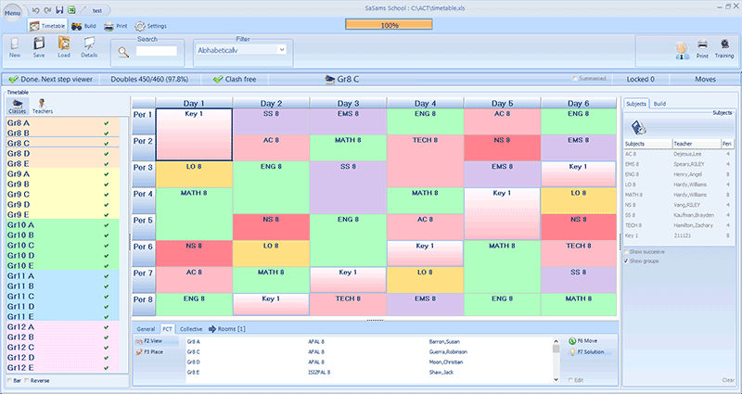Select the LO 8 cell on Day 1
Image resolution: width=742 pixels, height=394 pixels.
(x=194, y=174)
